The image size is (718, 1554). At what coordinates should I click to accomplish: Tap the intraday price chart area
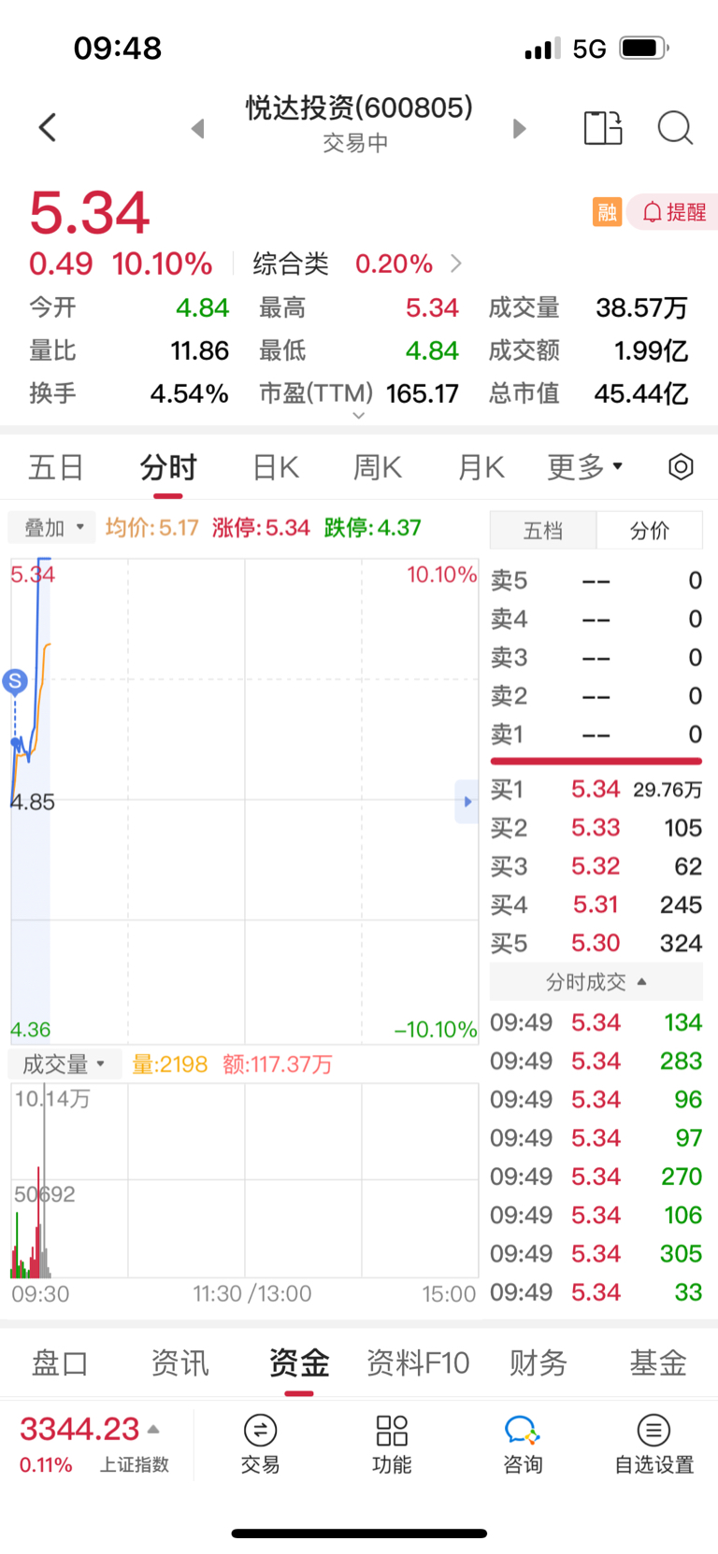[245, 801]
